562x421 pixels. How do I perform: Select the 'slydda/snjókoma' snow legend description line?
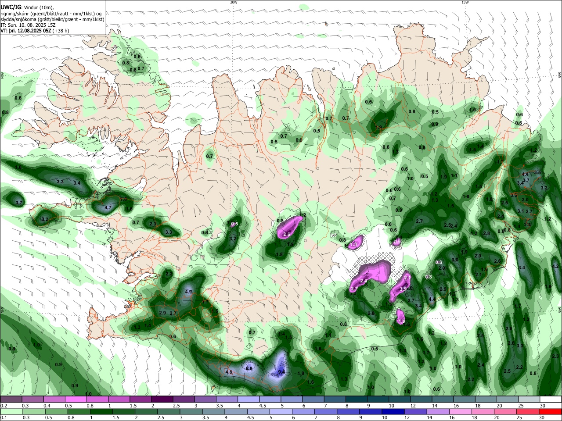[x=52, y=19]
